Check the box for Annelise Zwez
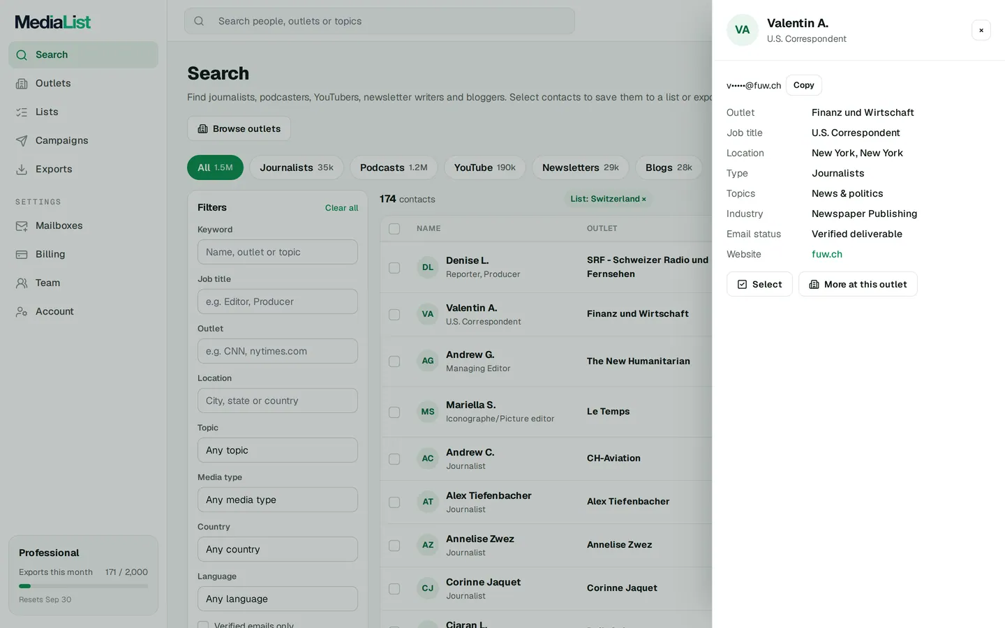Screen dimensions: 1005x628 (x=394, y=546)
